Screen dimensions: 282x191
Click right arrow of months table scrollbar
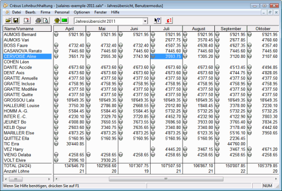[x=276, y=179]
